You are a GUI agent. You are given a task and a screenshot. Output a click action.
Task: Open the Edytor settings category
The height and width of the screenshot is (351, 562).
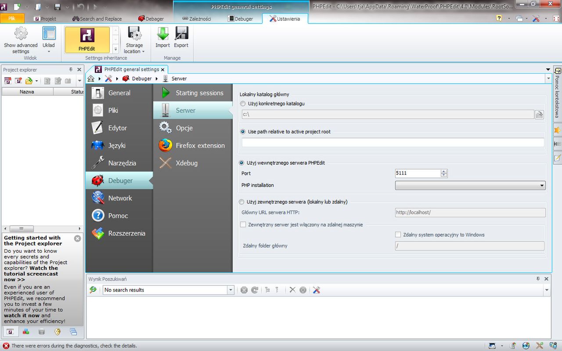(x=119, y=128)
